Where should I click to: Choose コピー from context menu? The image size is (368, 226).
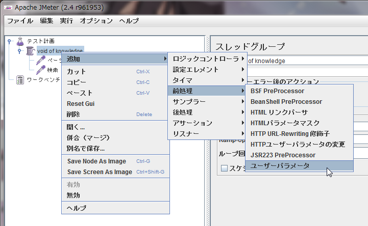pyautogui.click(x=115, y=82)
